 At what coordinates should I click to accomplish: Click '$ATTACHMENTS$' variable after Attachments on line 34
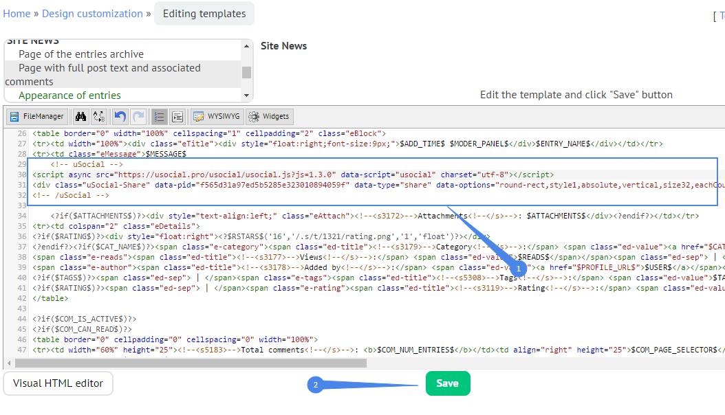(556, 216)
